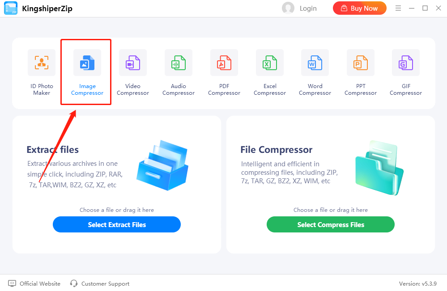Minimize the KingshiperZip window
This screenshot has width=447, height=291.
pyautogui.click(x=412, y=8)
